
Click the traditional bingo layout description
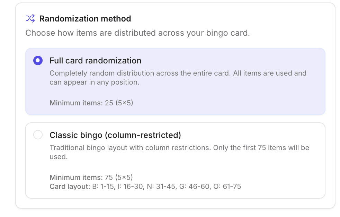pos(179,152)
